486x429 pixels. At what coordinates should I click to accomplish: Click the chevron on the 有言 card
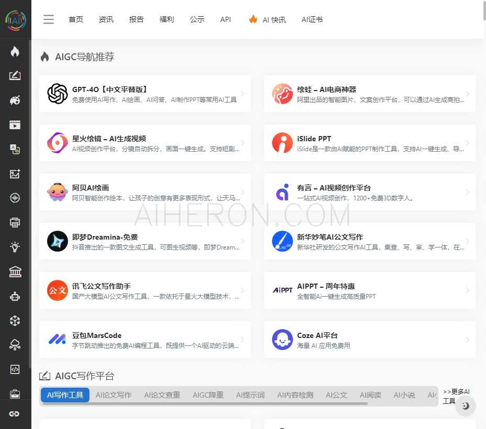467,192
